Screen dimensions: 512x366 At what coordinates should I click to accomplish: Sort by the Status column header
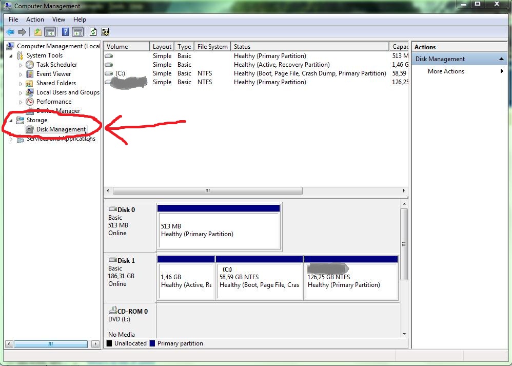[x=310, y=46]
